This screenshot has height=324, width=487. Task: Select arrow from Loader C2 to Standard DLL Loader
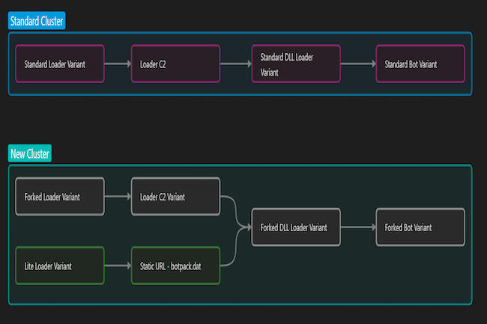[x=235, y=64]
